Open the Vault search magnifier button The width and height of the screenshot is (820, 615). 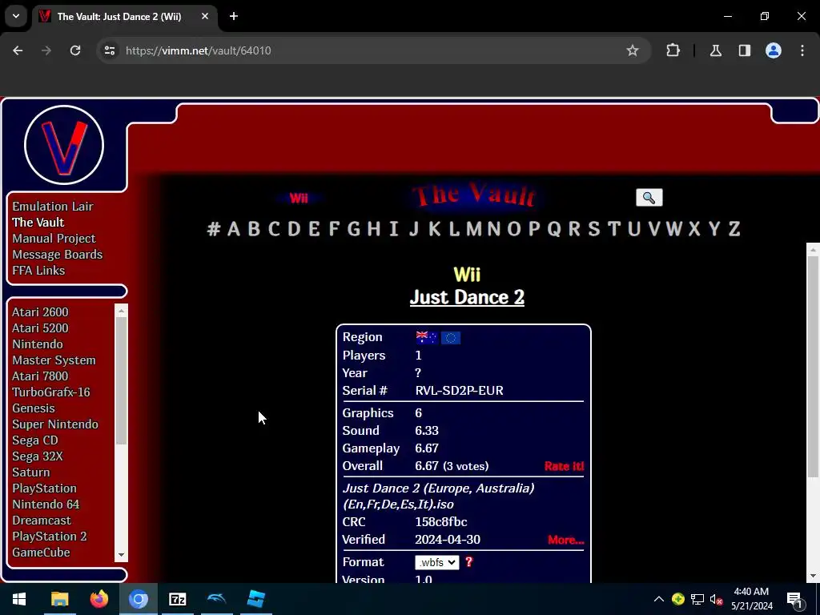(x=649, y=198)
